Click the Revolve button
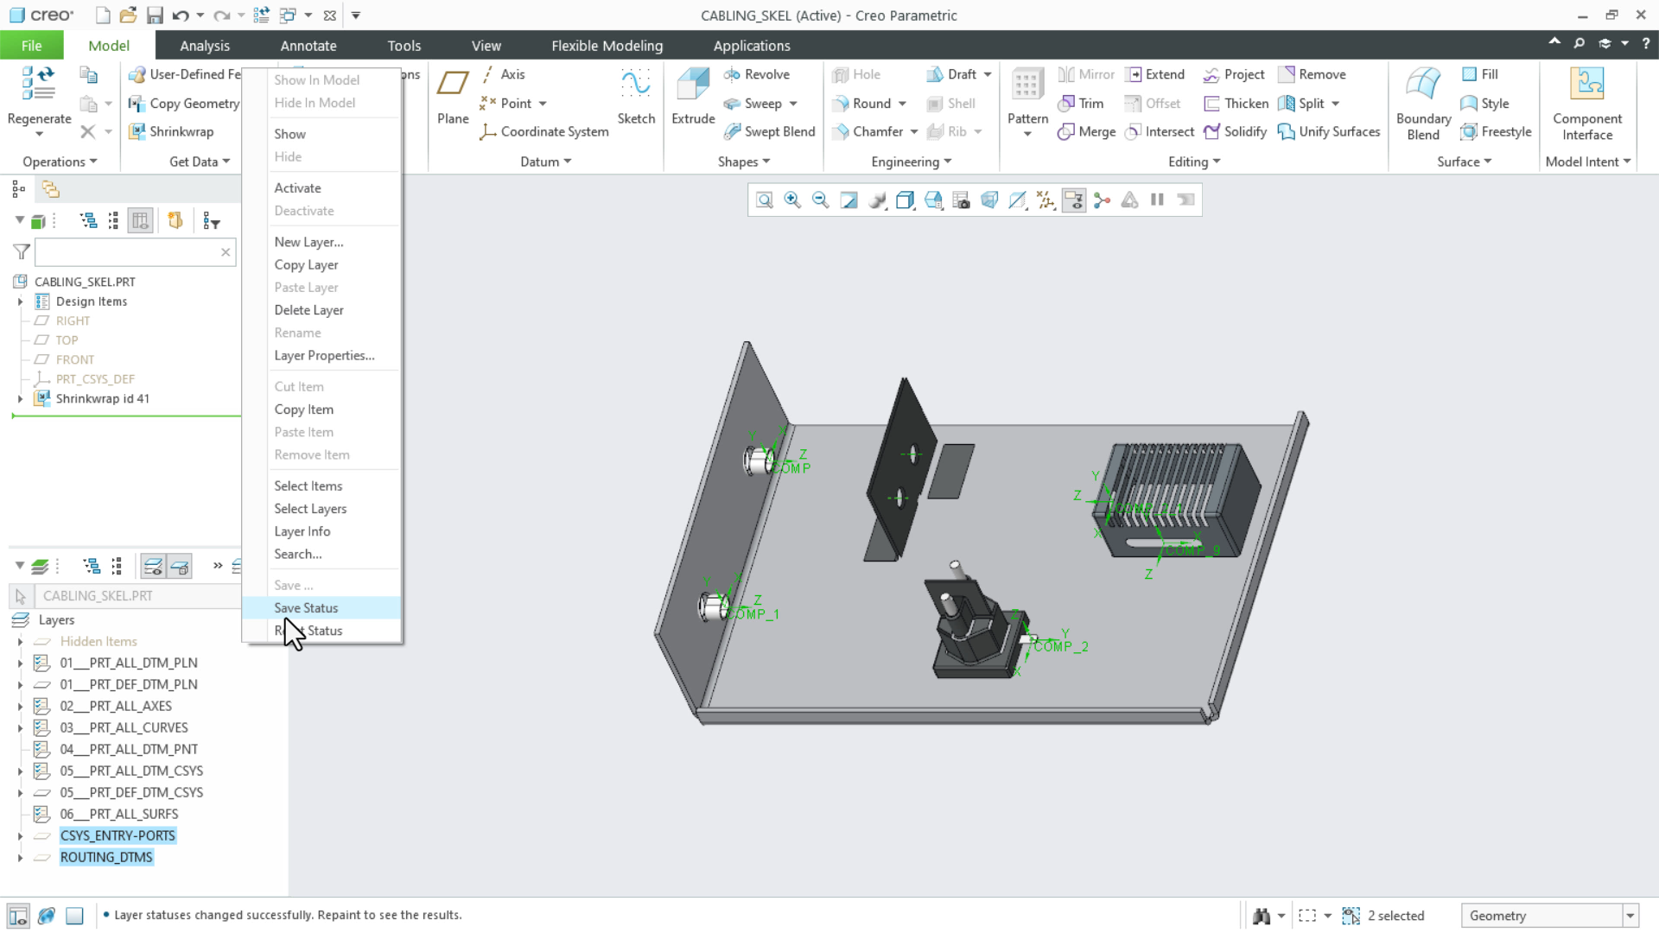The image size is (1659, 933). (756, 74)
